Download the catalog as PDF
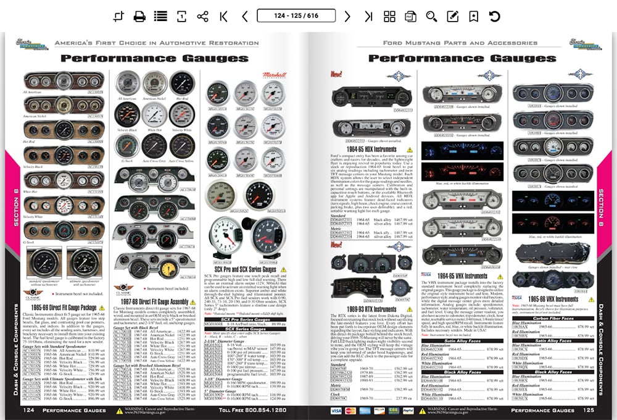The image size is (617, 420). (410, 16)
